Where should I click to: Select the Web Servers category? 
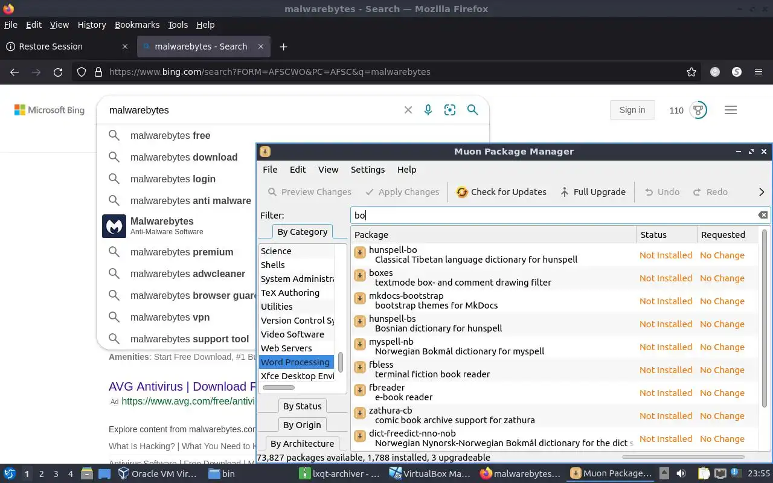click(297, 348)
